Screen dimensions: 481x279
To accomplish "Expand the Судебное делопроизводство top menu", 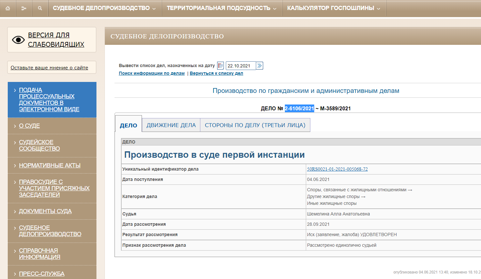I will pos(104,8).
